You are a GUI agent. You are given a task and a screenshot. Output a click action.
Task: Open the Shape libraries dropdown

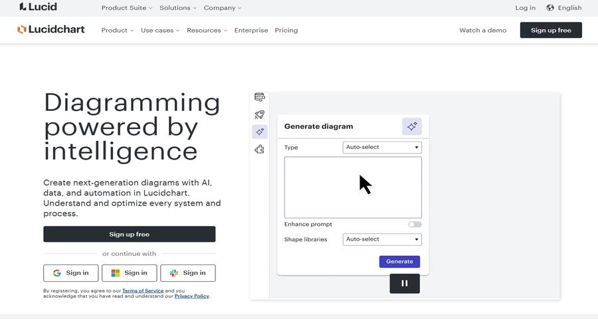[382, 239]
